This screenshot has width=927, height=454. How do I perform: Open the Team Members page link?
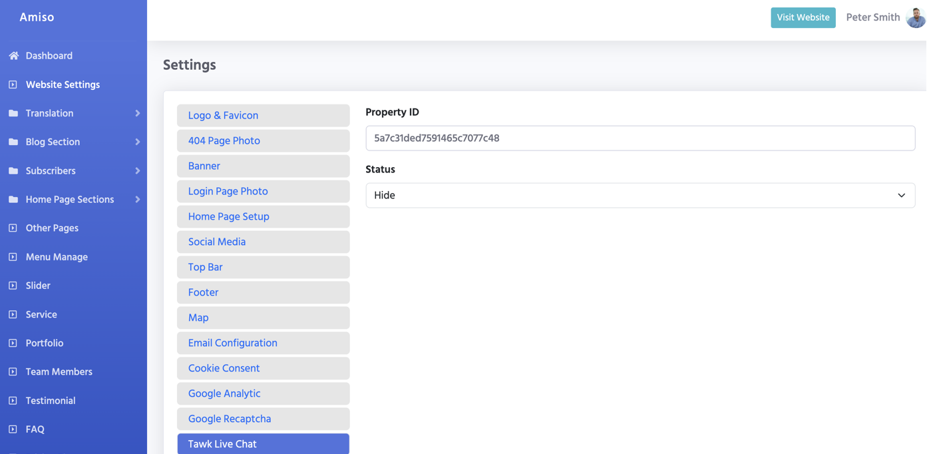(59, 372)
